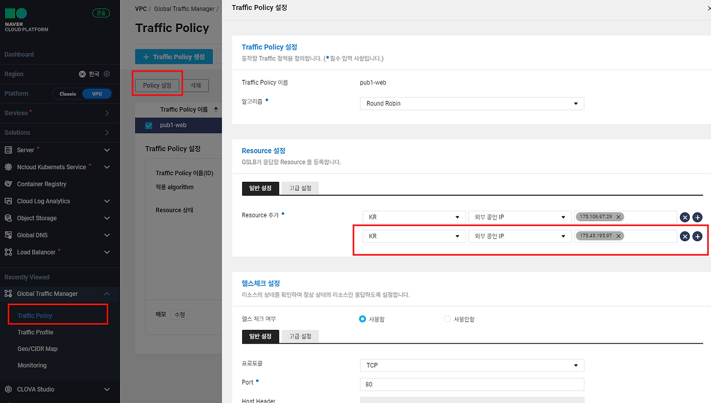Open Traffic Profile in the sidebar
This screenshot has height=403, width=711.
coord(36,332)
